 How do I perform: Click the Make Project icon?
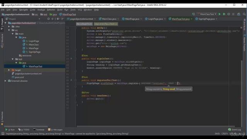(193, 14)
